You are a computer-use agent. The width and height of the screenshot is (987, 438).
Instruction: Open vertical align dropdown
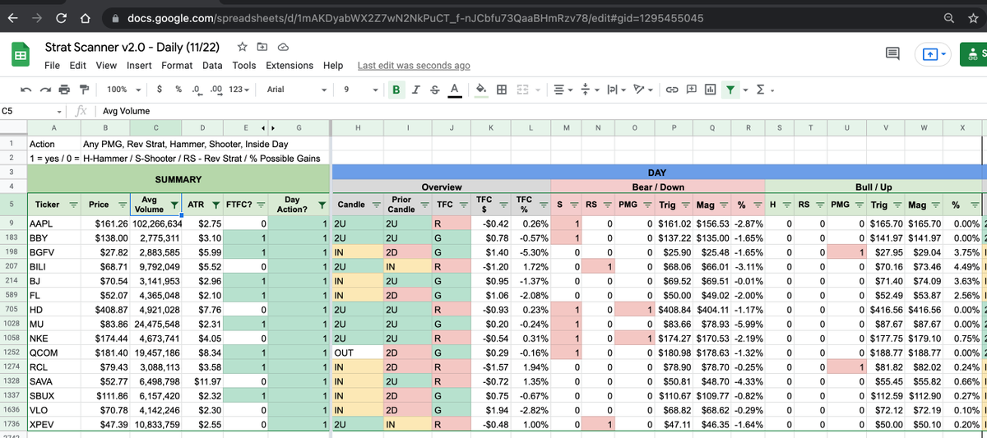(x=590, y=90)
